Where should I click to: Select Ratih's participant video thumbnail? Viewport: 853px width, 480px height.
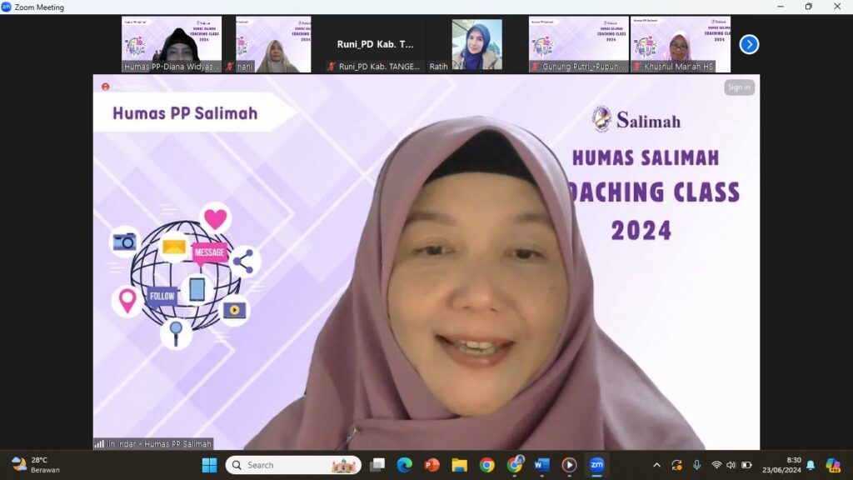pyautogui.click(x=476, y=44)
